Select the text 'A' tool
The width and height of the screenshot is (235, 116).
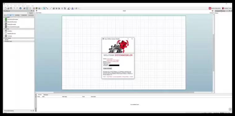pos(62,8)
